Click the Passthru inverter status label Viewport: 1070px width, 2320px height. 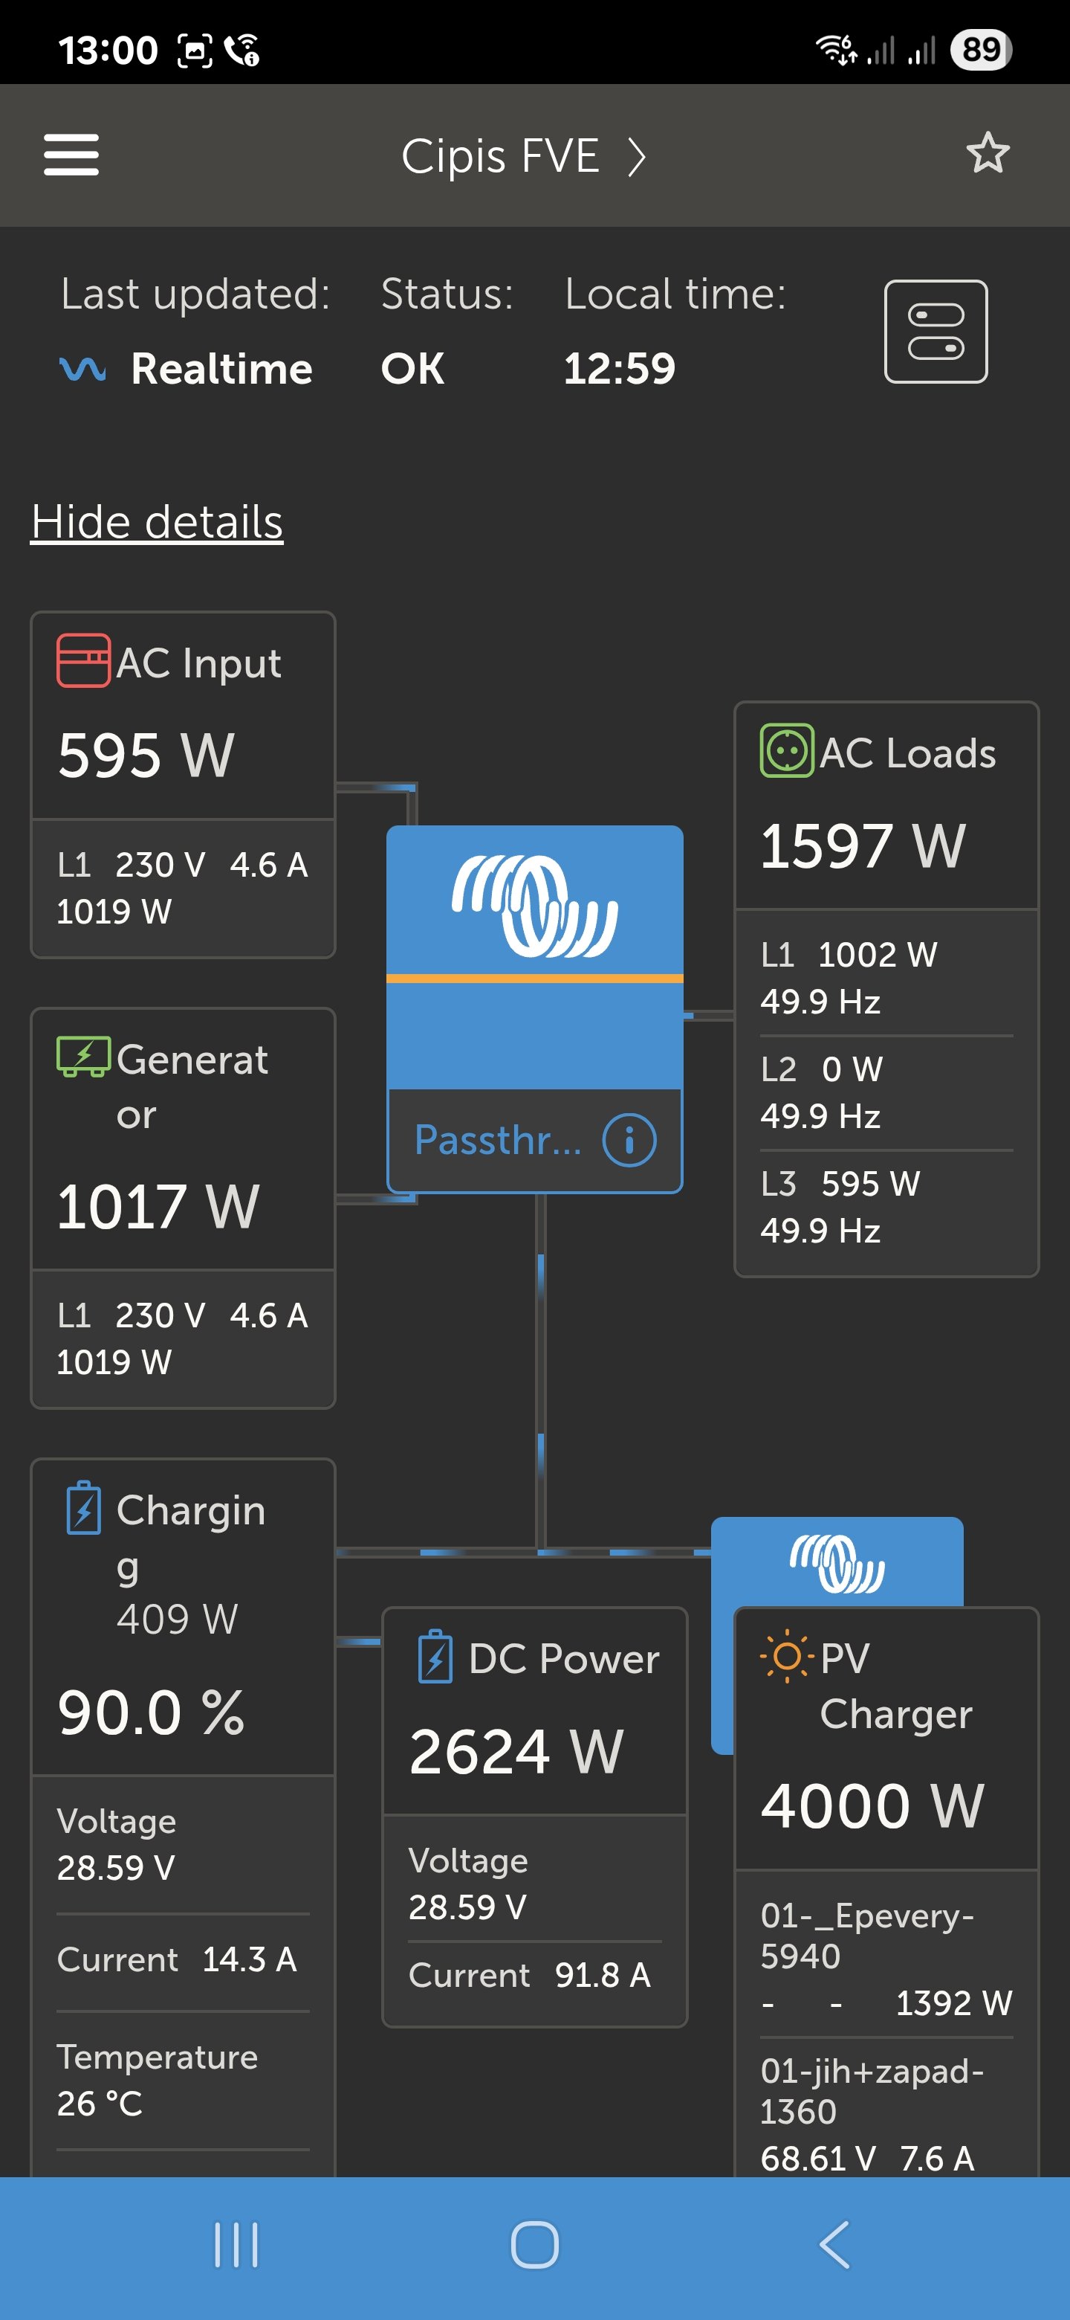tap(498, 1140)
